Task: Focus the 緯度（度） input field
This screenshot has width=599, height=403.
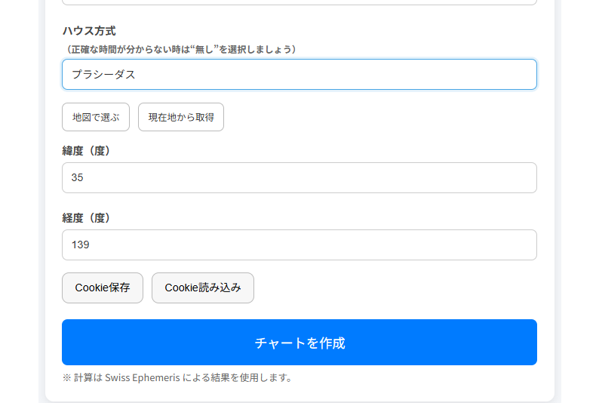Action: [299, 178]
